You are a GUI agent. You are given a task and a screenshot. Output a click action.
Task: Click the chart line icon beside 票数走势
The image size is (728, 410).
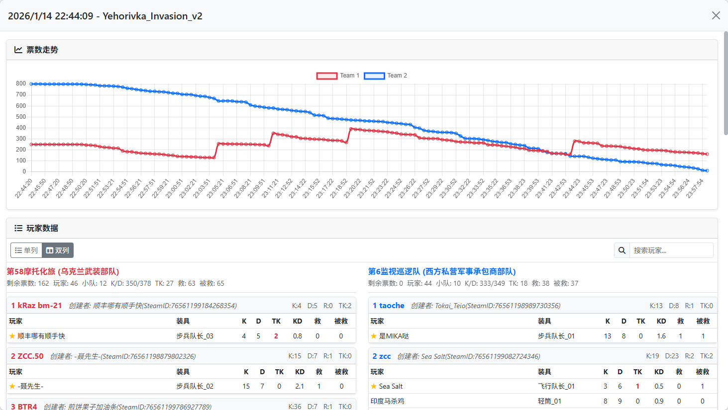coord(18,50)
